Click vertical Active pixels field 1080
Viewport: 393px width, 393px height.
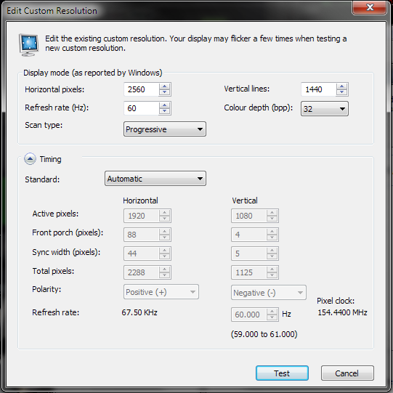click(249, 216)
